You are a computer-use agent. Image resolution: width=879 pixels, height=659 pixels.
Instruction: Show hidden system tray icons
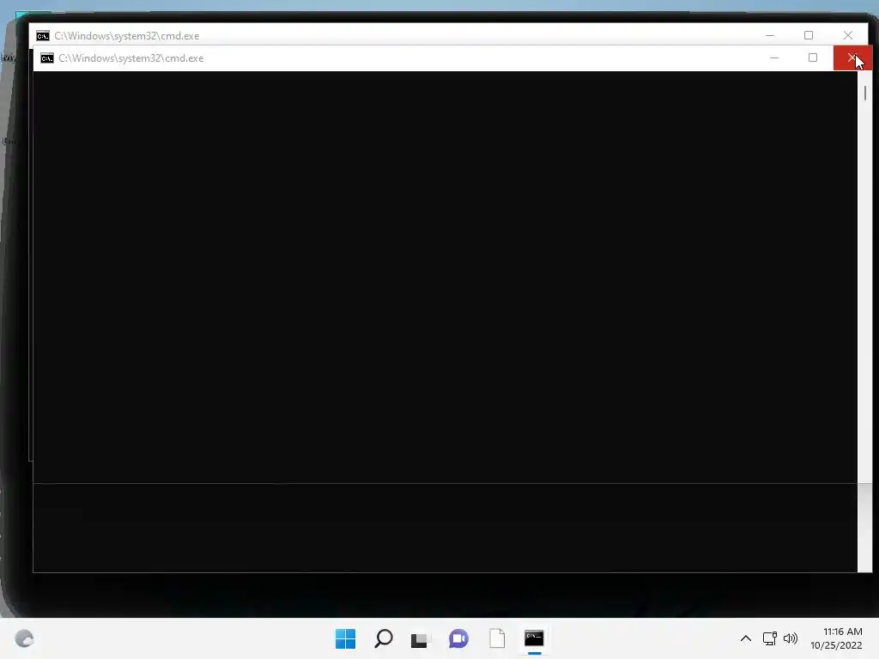click(746, 638)
